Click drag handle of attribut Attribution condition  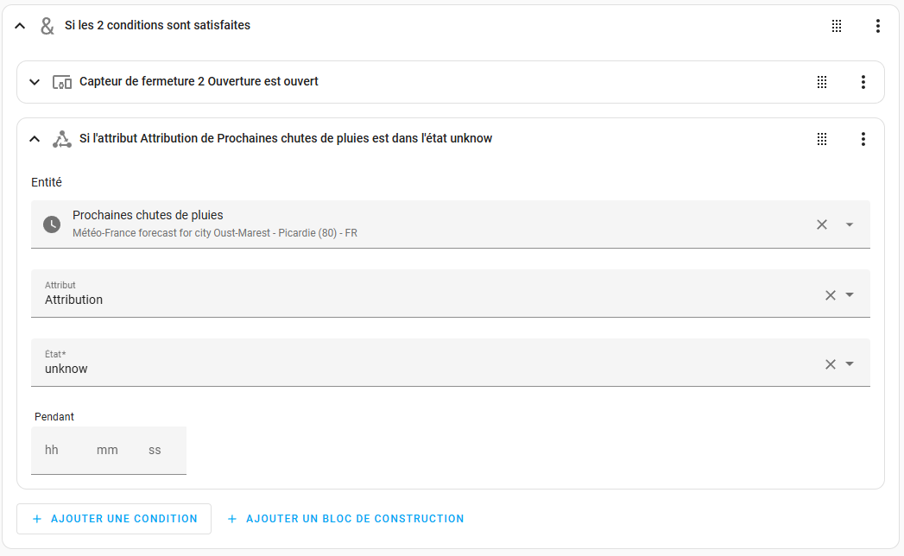[822, 138]
